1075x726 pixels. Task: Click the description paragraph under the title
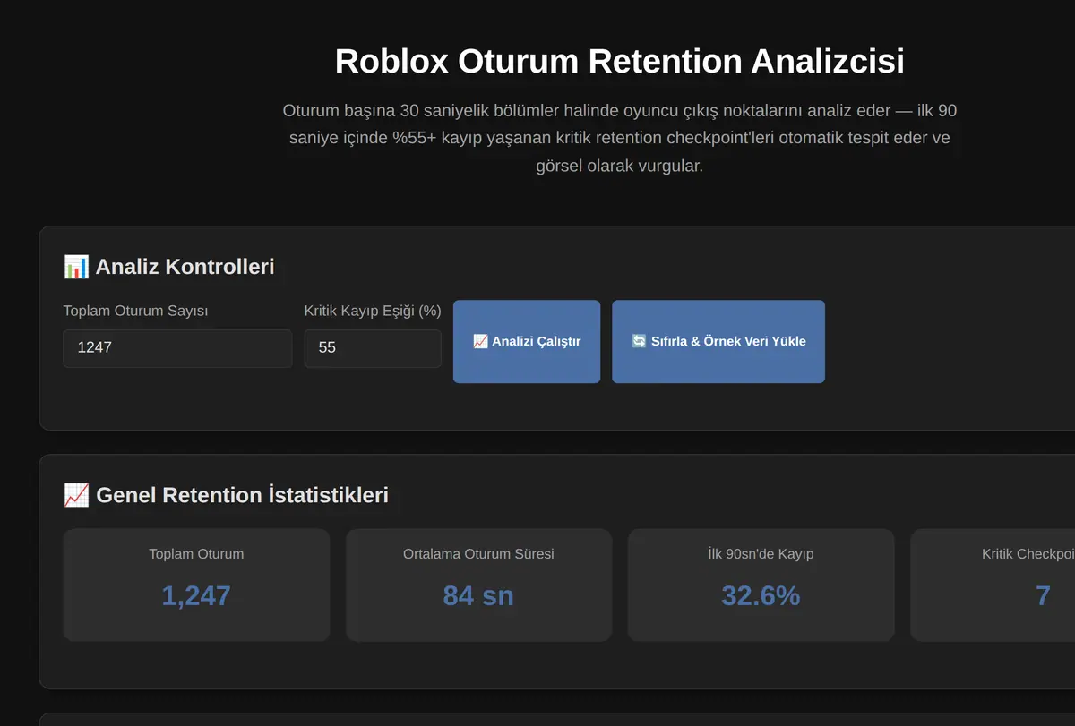point(620,138)
